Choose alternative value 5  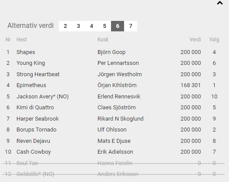click(104, 26)
